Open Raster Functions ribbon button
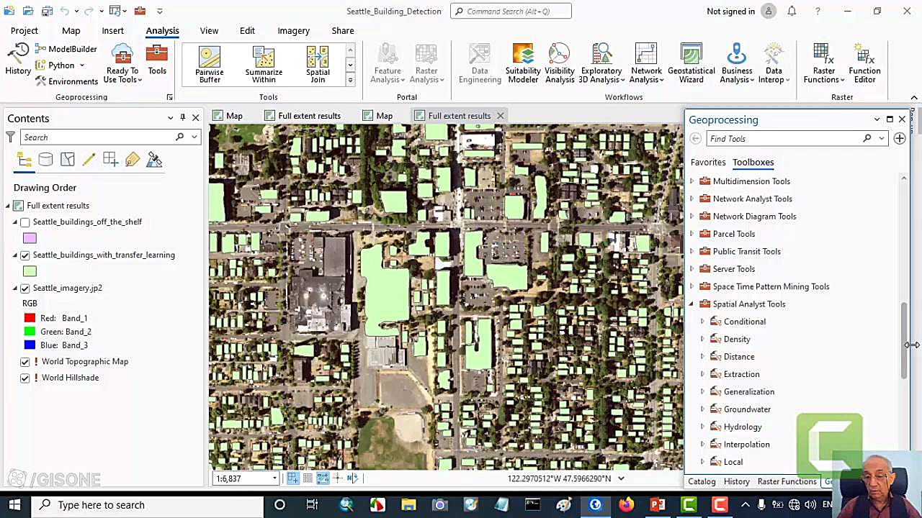The width and height of the screenshot is (922, 518). (823, 63)
